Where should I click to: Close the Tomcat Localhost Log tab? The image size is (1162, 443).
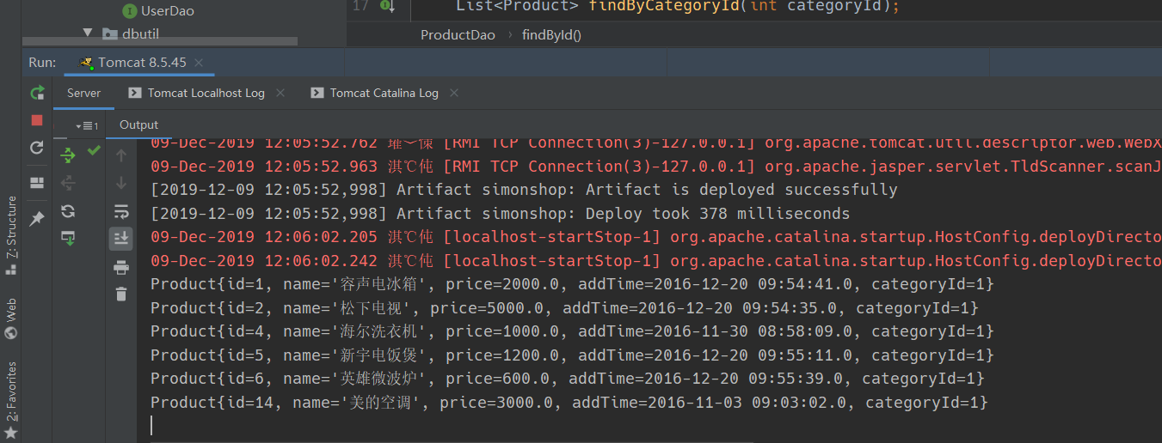coord(280,93)
